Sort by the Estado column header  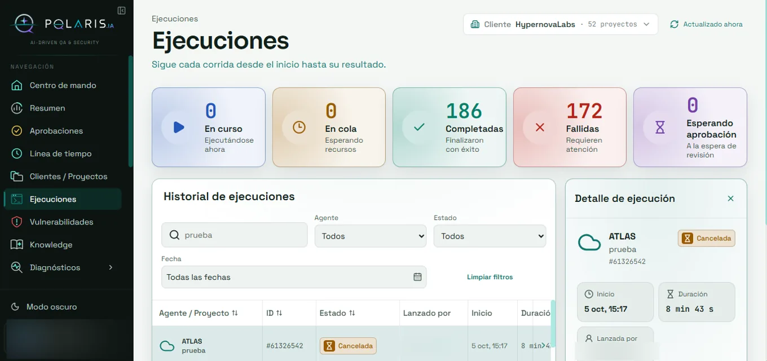pyautogui.click(x=337, y=313)
